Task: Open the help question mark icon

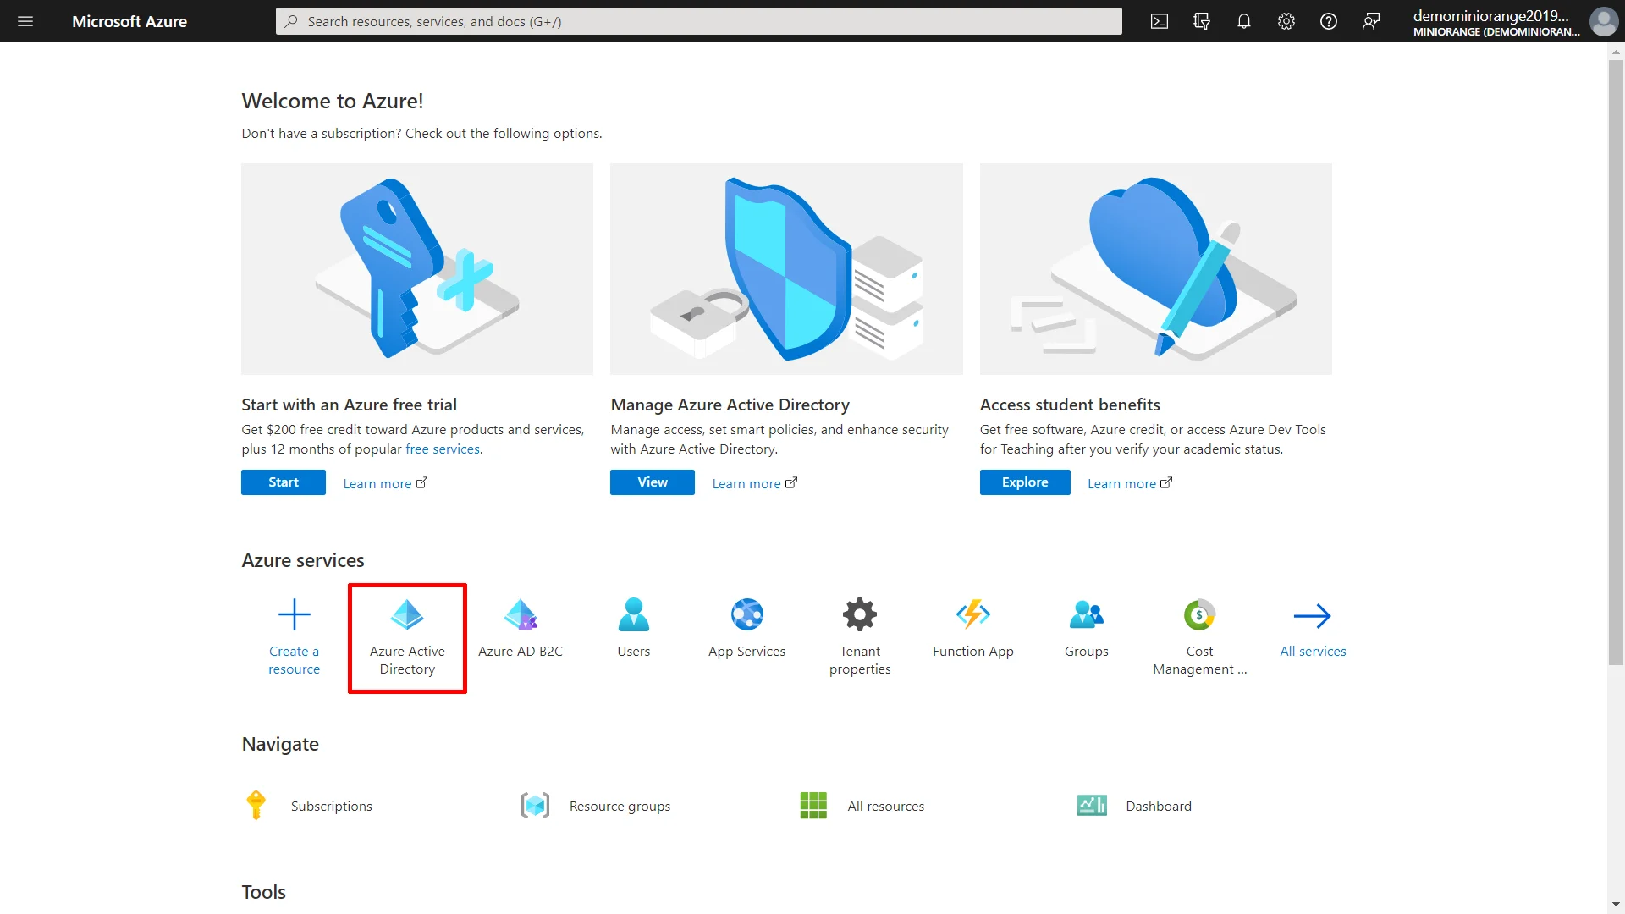Action: pos(1329,21)
